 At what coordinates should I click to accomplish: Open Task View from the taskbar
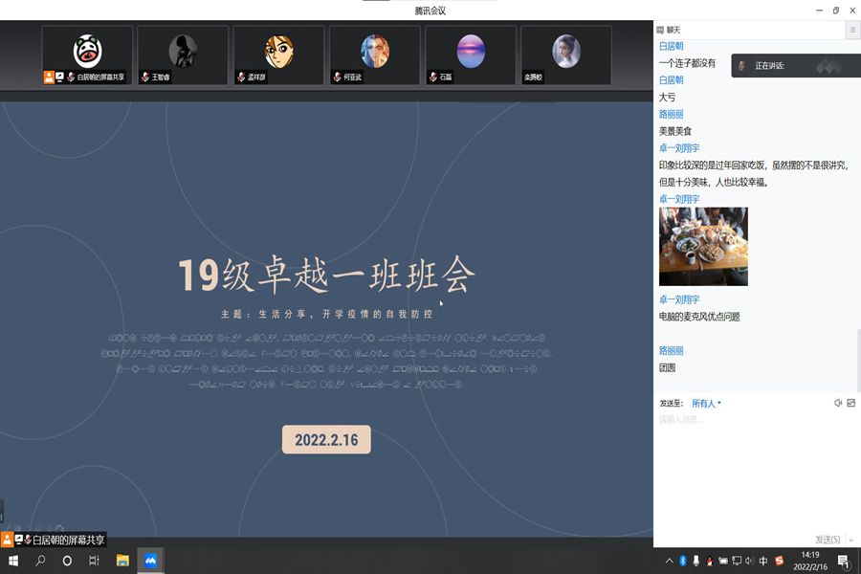94,561
